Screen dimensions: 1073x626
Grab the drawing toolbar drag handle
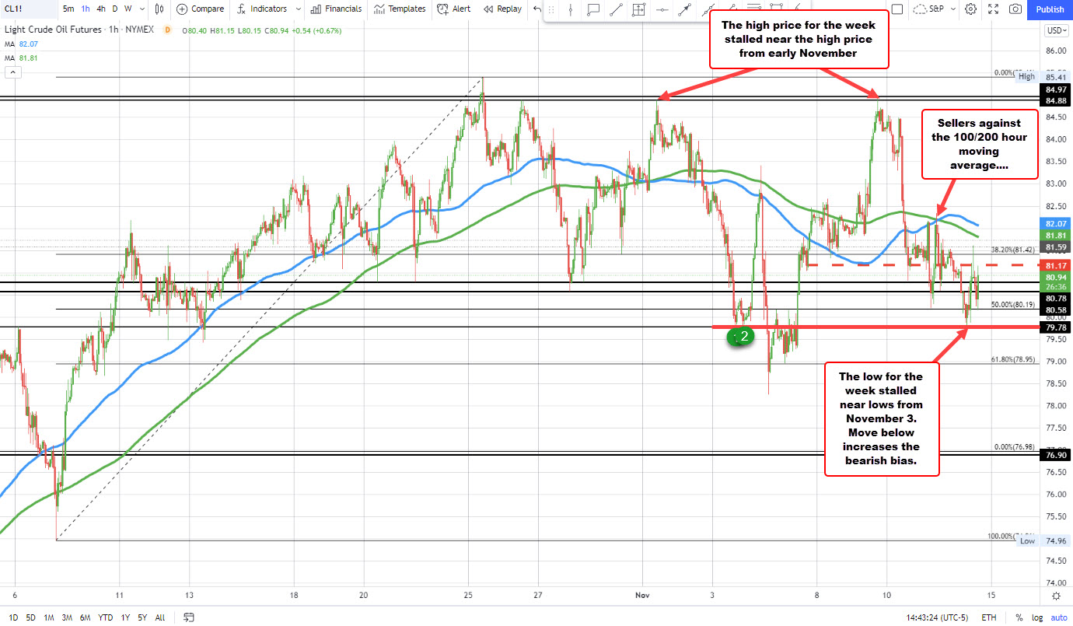click(x=550, y=10)
